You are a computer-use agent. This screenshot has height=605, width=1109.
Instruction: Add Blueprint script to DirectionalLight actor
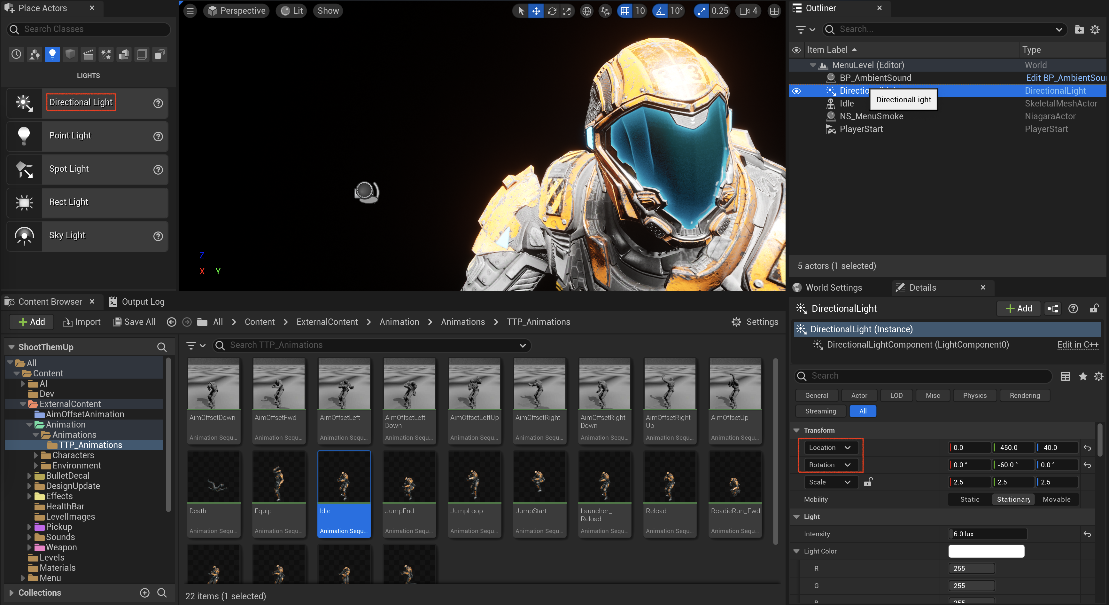[1053, 308]
